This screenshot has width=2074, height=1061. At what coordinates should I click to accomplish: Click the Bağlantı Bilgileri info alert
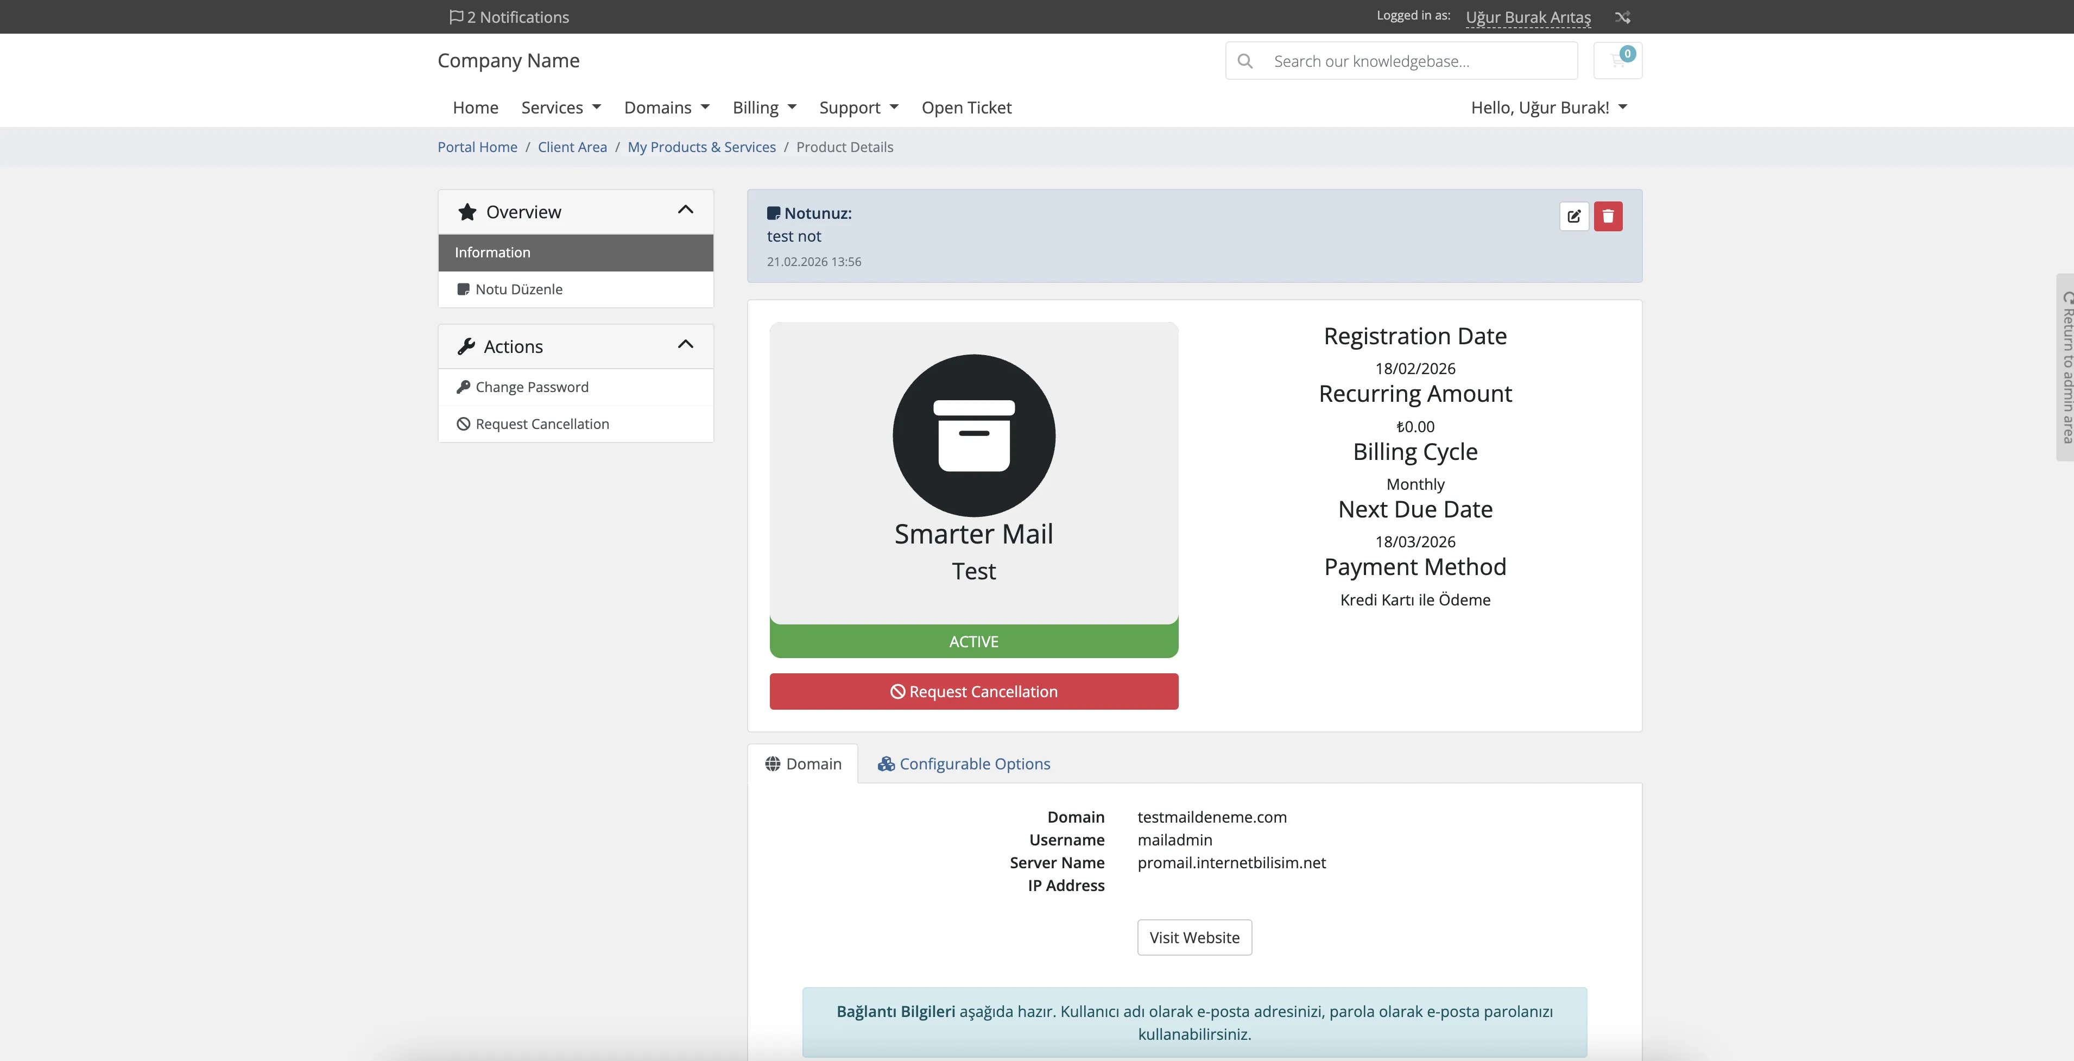[1194, 1022]
